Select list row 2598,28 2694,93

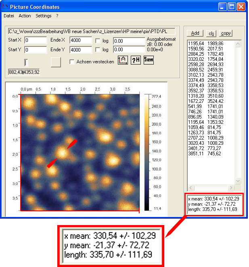click(206, 65)
